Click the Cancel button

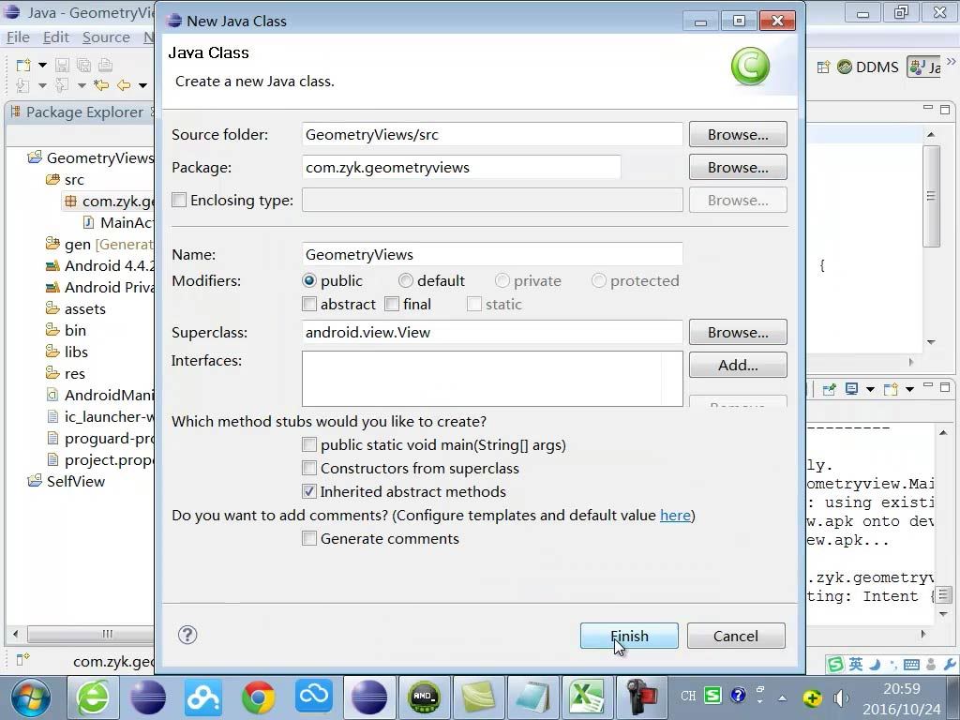coord(736,636)
